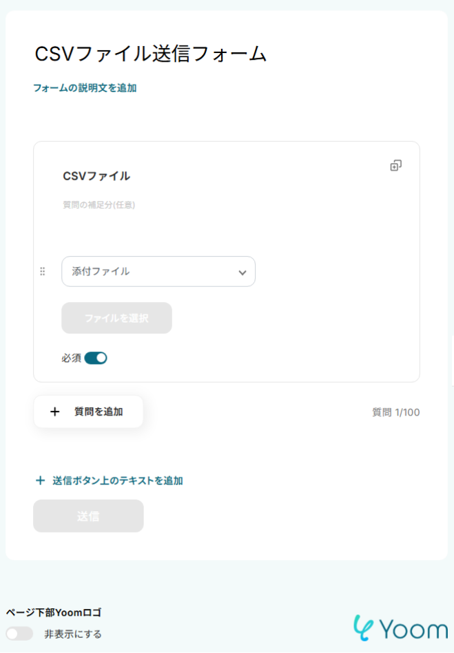The image size is (454, 653).
Task: Click the ページ下部Yoomロゴ heading
Action: tap(54, 612)
